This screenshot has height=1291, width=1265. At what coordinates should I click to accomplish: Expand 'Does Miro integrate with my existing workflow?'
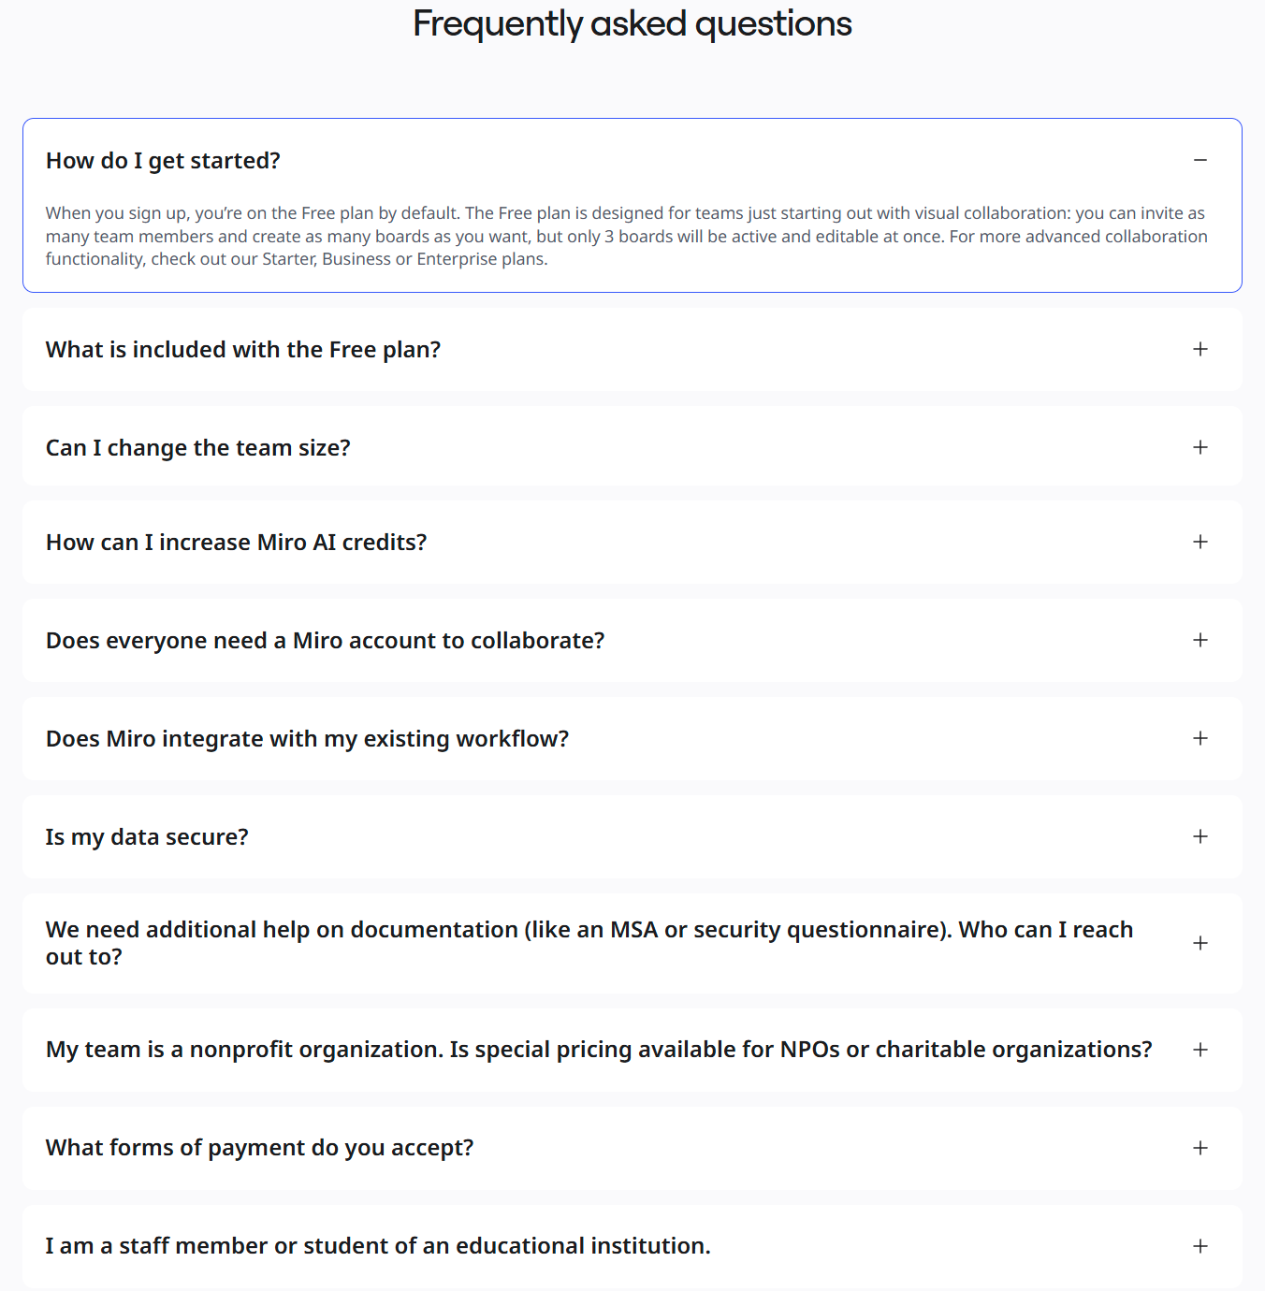click(x=1200, y=738)
